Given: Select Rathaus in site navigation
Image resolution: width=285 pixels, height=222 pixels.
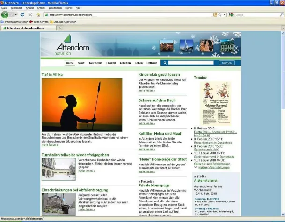Looking at the screenshot, I should [152, 63].
